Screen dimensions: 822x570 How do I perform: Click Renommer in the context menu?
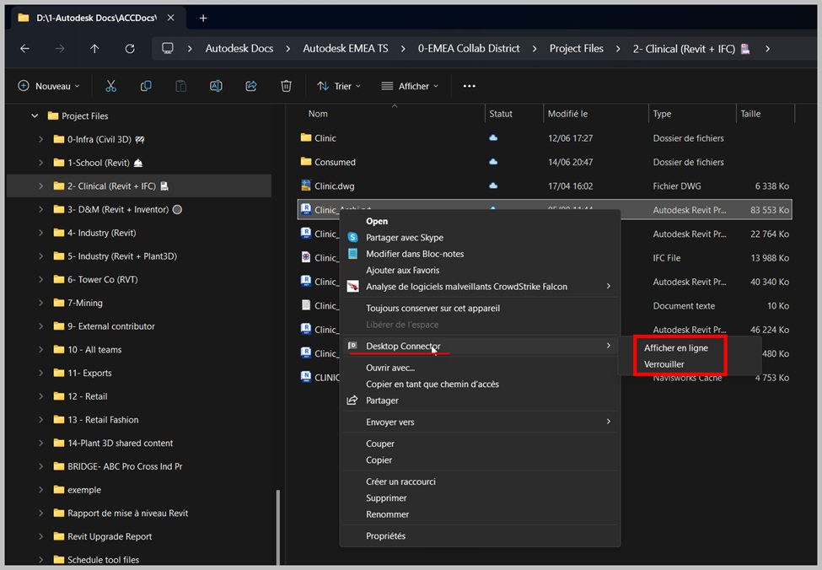(x=387, y=514)
